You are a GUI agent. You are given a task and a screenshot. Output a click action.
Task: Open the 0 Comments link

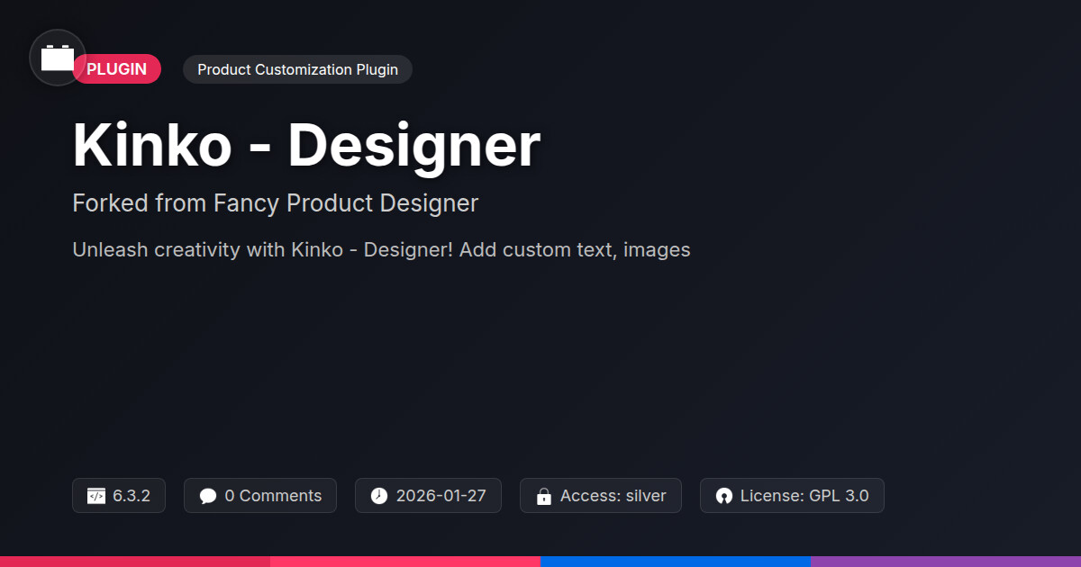tap(273, 496)
